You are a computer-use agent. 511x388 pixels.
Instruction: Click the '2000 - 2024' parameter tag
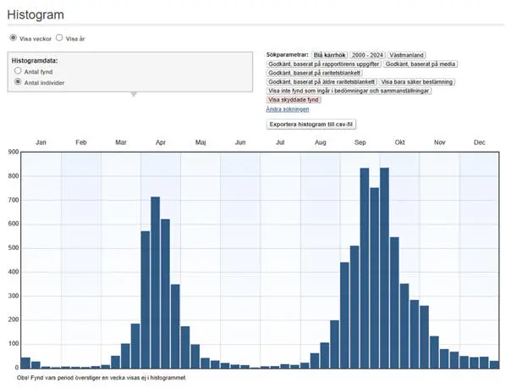tap(369, 54)
